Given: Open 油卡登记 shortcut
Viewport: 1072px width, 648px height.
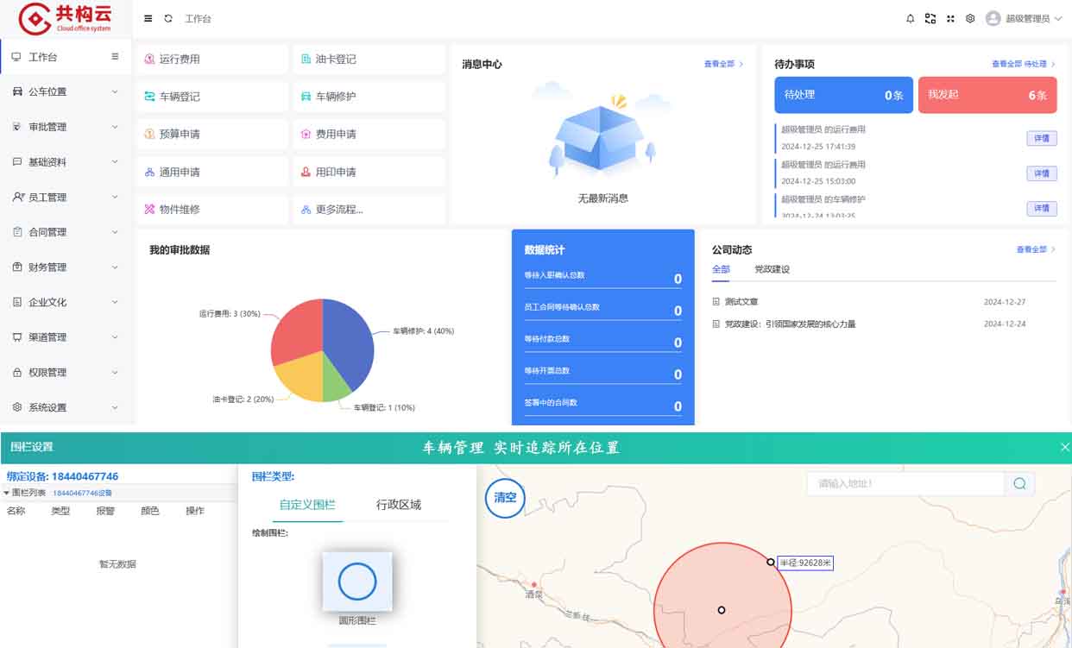Looking at the screenshot, I should tap(336, 60).
